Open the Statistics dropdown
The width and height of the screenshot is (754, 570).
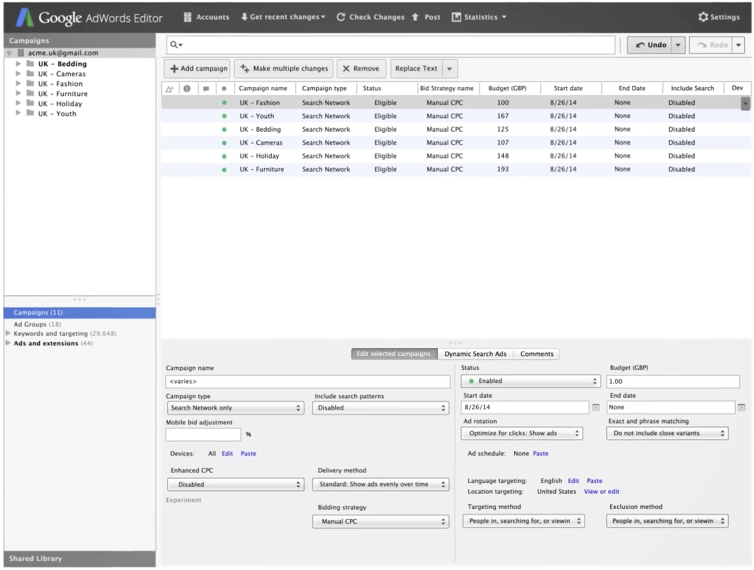point(479,17)
